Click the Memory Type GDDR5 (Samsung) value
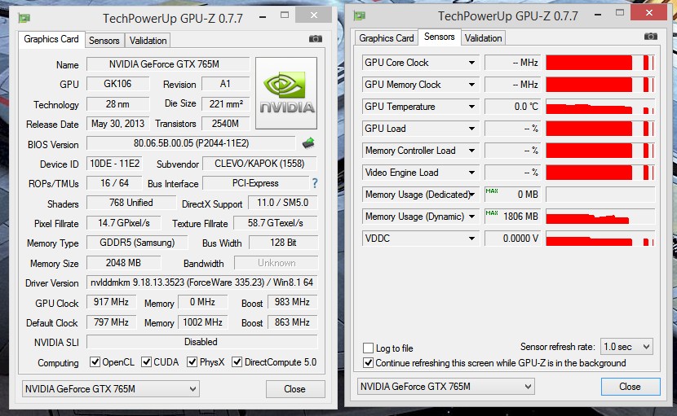Screen dimensions: 677x416 click(x=137, y=243)
